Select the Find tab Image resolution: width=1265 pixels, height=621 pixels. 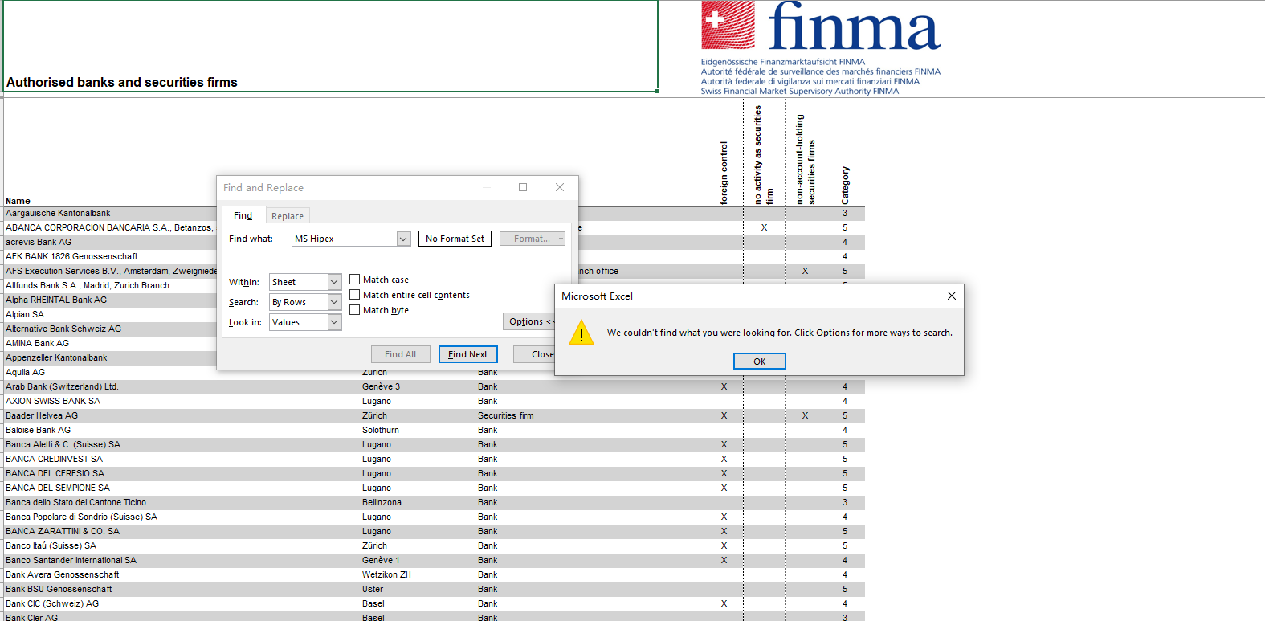[x=243, y=215]
